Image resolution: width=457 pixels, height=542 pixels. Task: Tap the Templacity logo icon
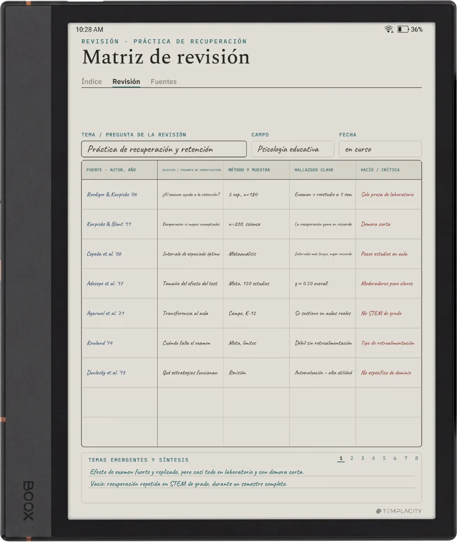tap(378, 511)
